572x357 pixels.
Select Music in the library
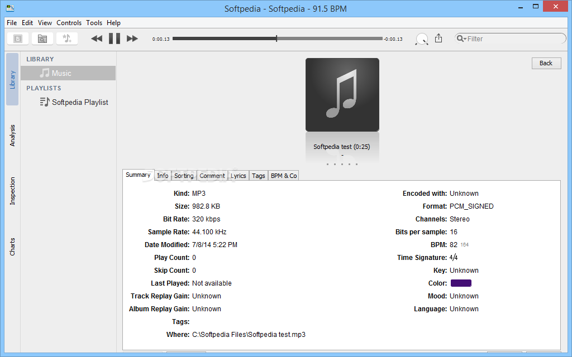68,73
